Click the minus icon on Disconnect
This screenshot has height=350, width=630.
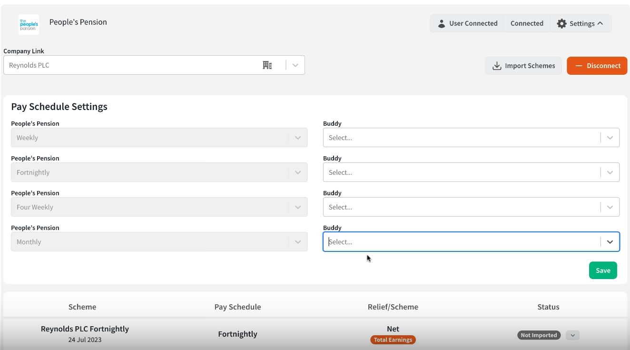(x=579, y=66)
